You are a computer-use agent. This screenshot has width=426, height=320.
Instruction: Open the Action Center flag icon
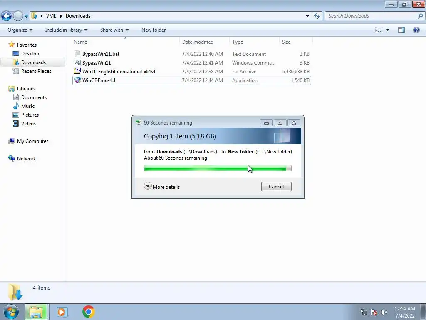374,312
